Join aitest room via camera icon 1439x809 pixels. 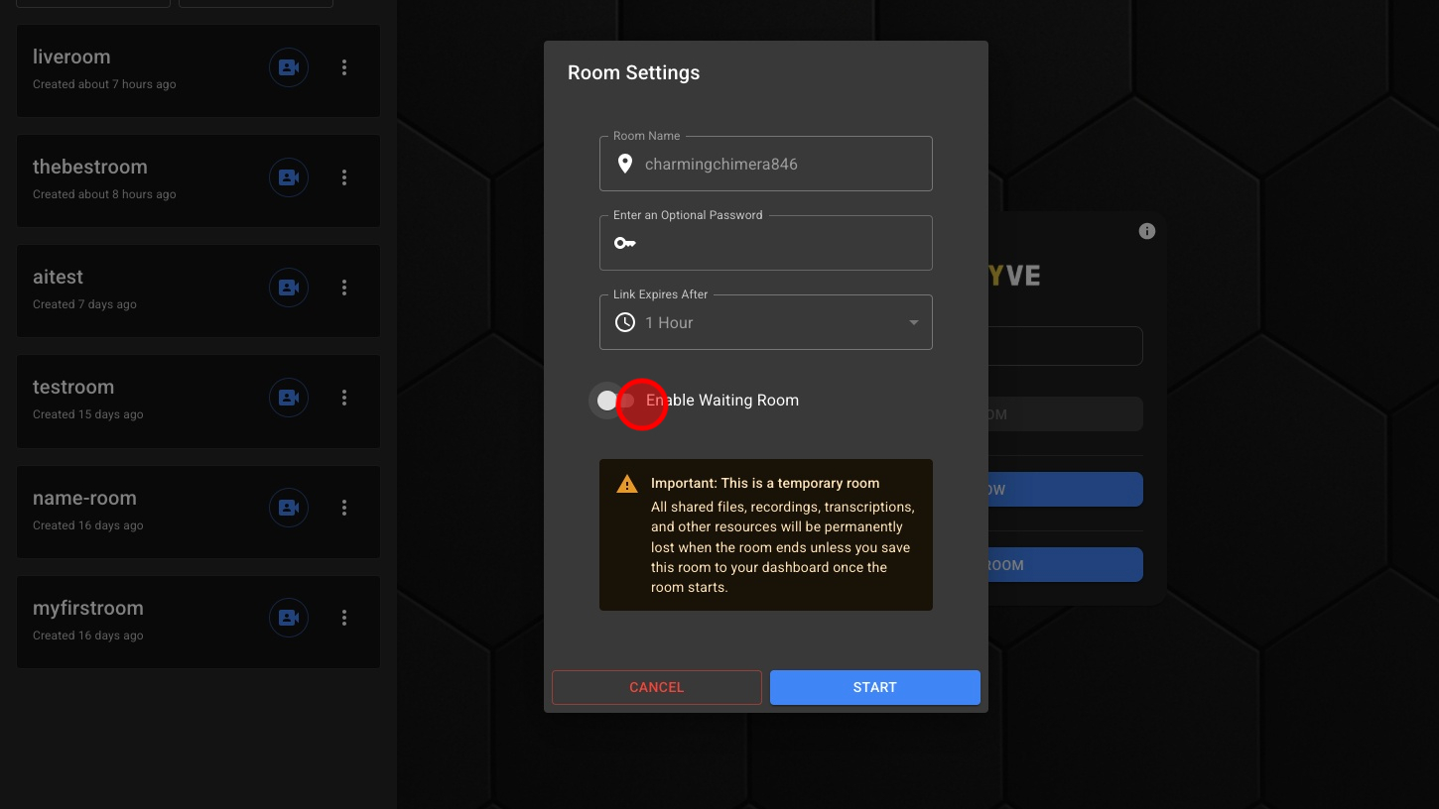[289, 288]
